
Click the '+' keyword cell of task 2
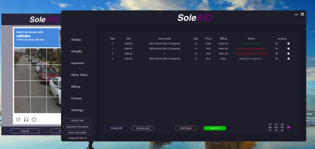165,53
